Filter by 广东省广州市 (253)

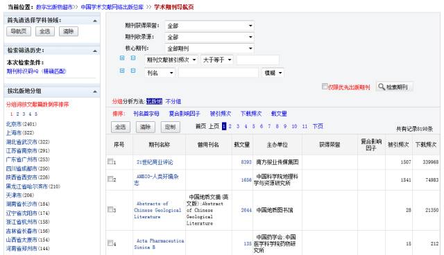(x=28, y=159)
